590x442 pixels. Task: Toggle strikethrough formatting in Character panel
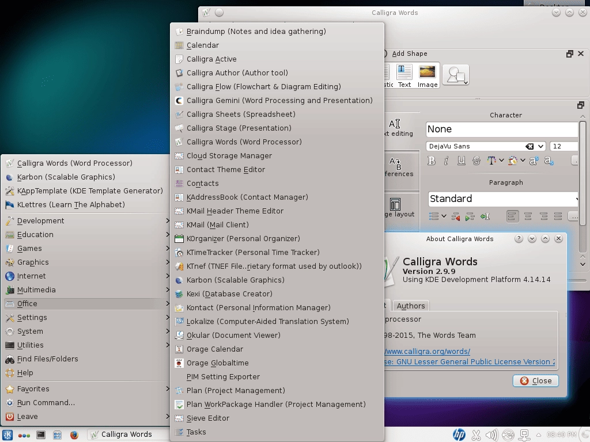(x=476, y=161)
